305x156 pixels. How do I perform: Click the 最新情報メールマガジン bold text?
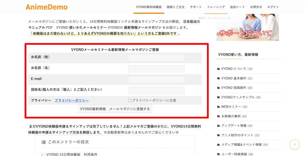pos(143,28)
